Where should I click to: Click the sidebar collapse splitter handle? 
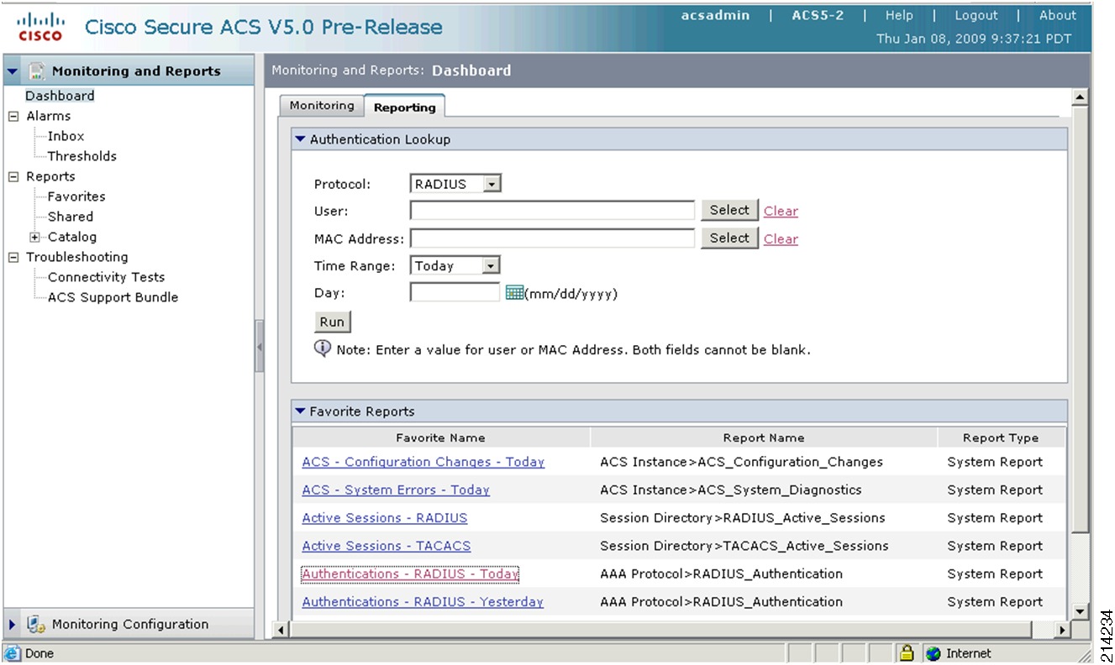tap(260, 346)
